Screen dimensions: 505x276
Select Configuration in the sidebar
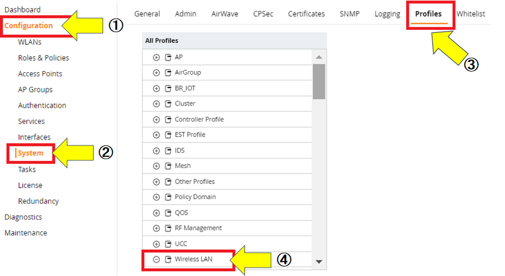pyautogui.click(x=29, y=26)
